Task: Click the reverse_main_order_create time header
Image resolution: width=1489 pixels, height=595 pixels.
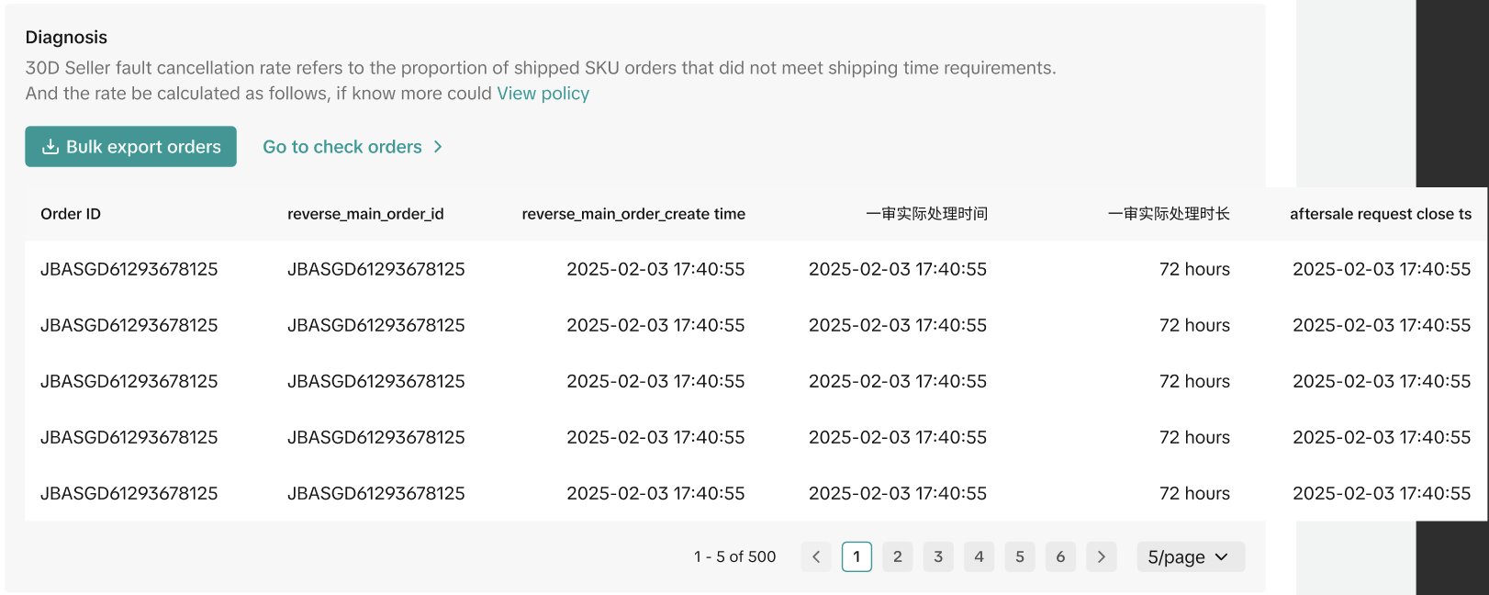Action: [x=633, y=214]
